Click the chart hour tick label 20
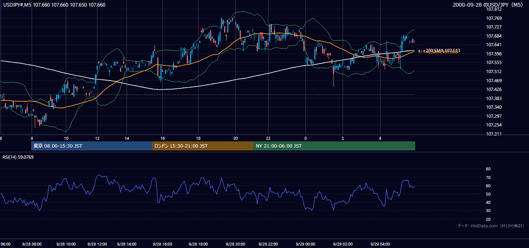This screenshot has width=529, height=248. pos(236,138)
